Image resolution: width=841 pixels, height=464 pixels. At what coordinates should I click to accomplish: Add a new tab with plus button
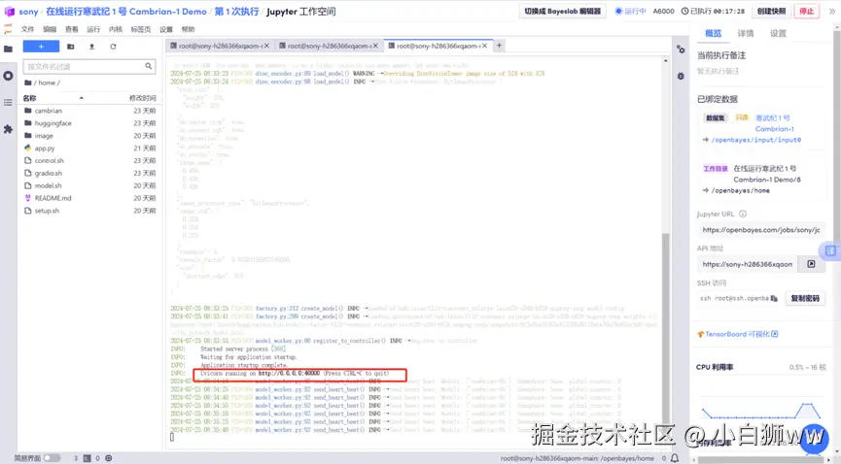pyautogui.click(x=499, y=46)
